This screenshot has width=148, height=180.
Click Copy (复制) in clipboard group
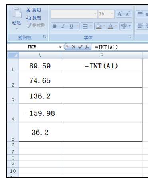[33, 18]
